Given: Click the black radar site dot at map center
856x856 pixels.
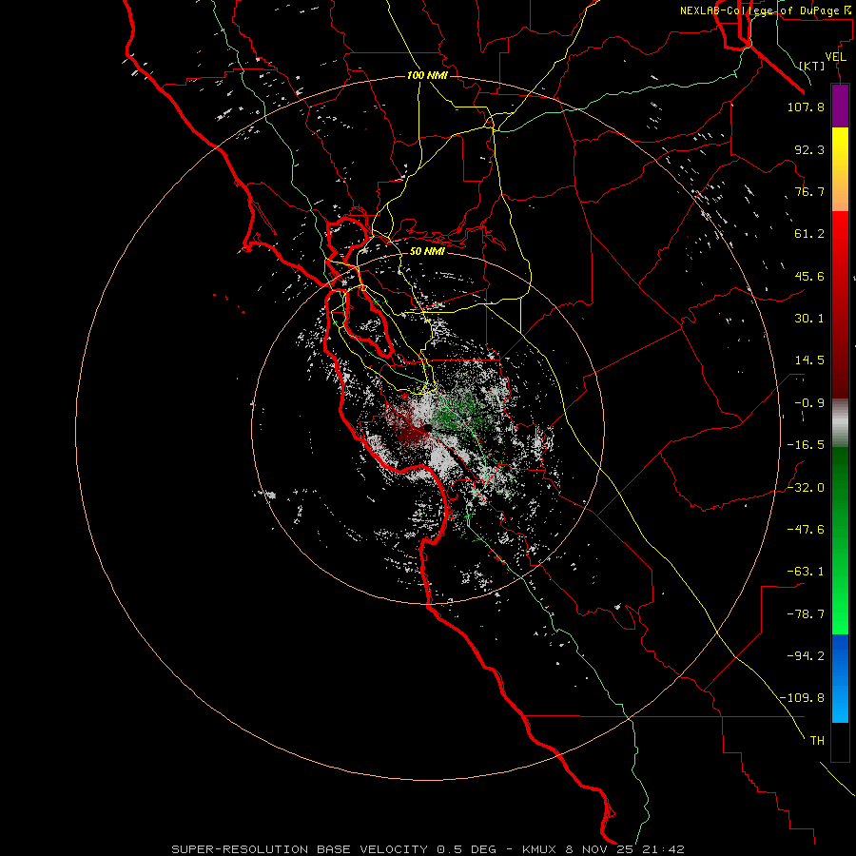Looking at the screenshot, I should click(428, 428).
